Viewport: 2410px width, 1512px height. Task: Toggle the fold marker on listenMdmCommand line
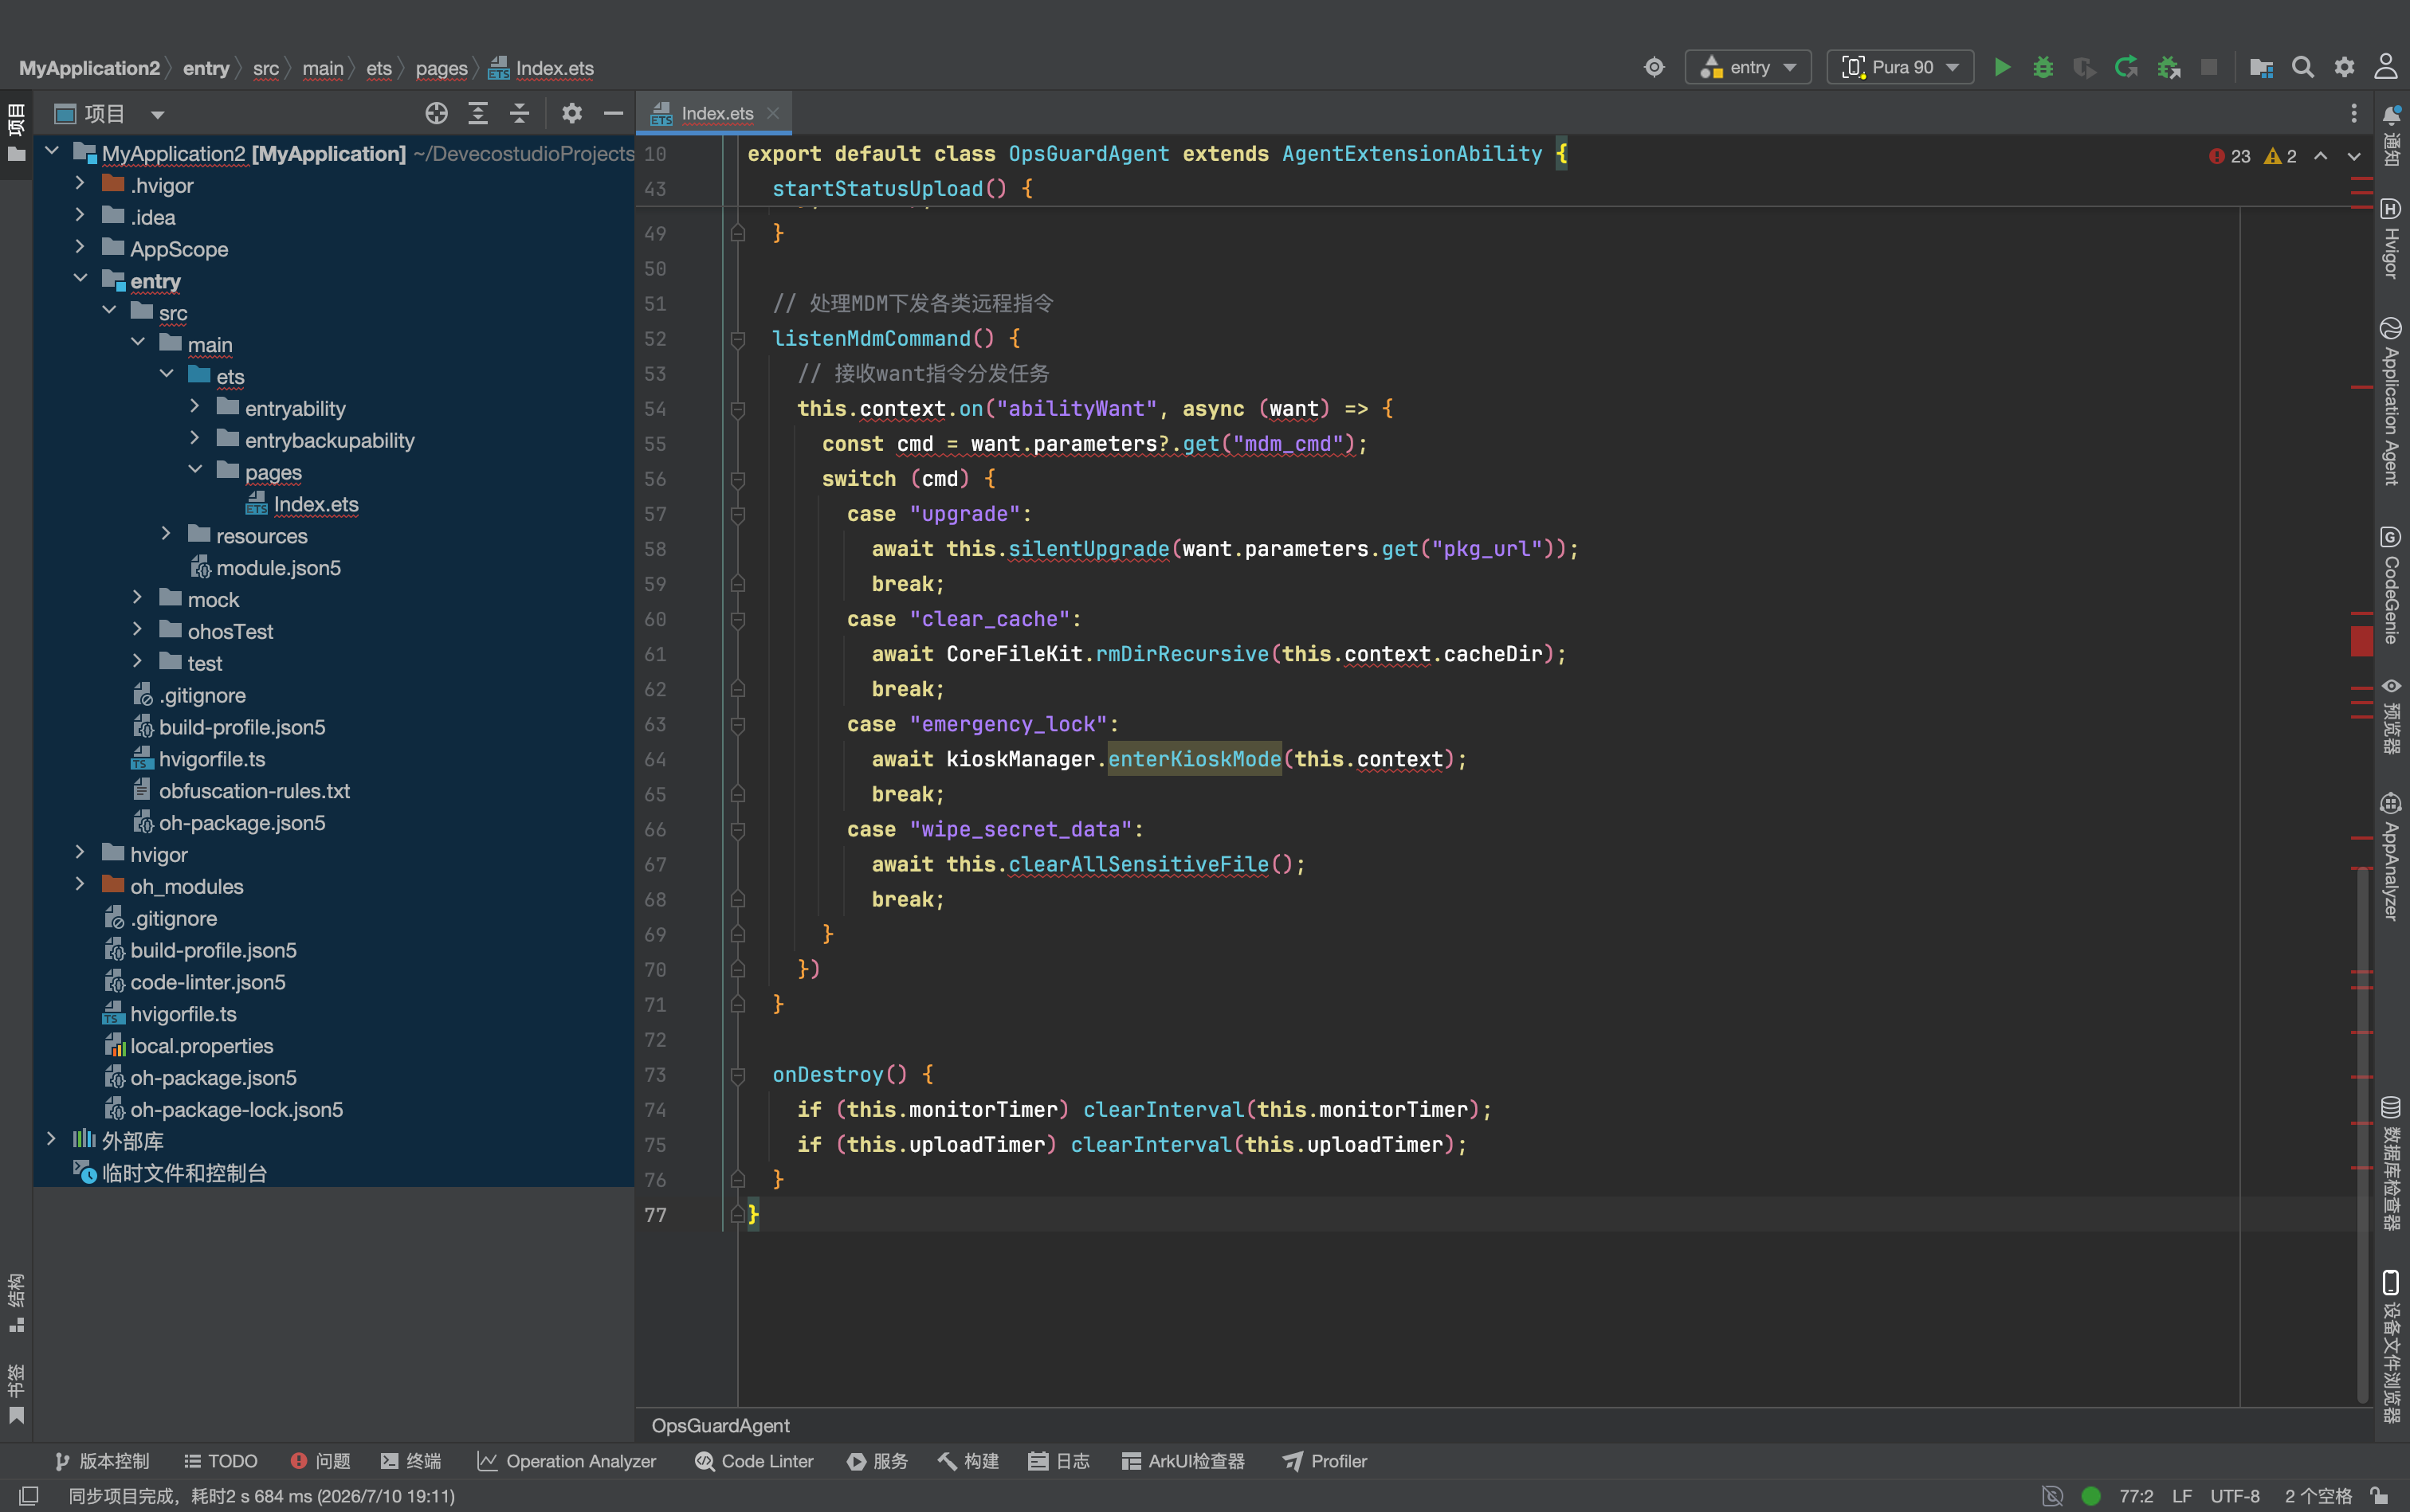pos(737,339)
